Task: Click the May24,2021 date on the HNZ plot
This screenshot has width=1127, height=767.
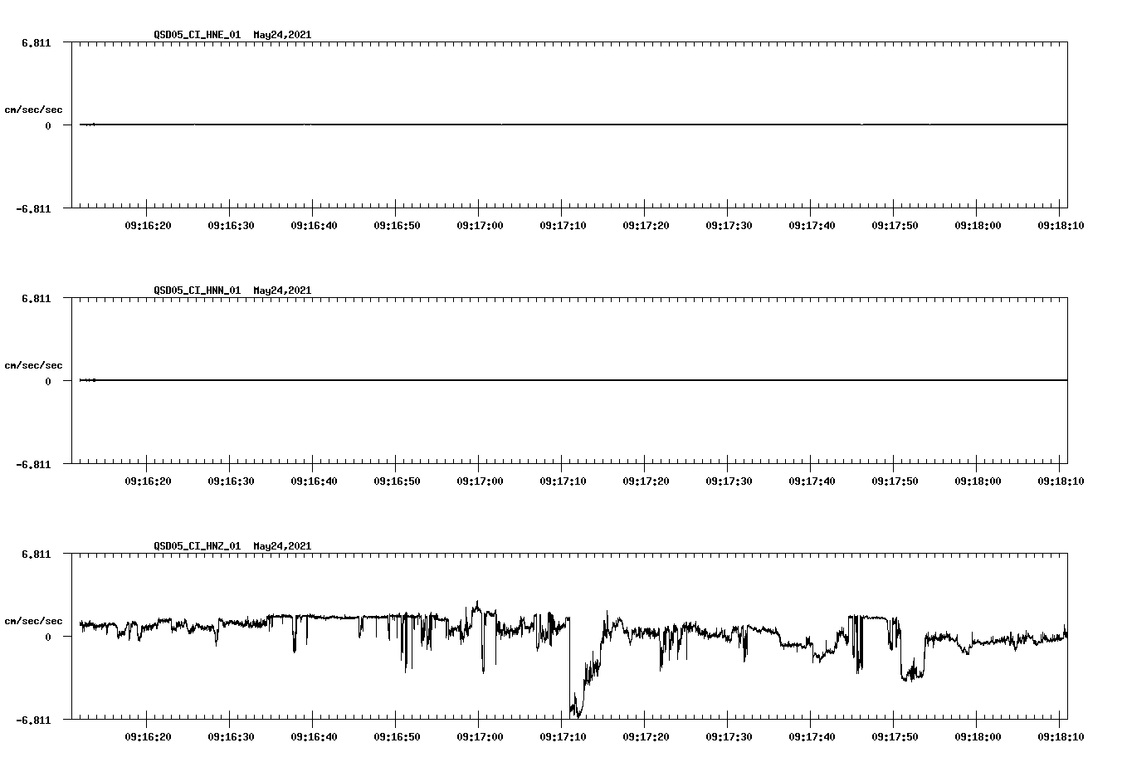Action: click(x=281, y=545)
